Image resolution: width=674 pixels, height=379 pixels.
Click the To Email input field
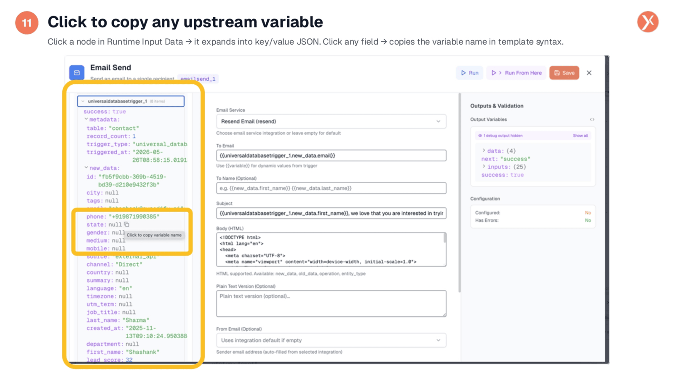pos(331,155)
